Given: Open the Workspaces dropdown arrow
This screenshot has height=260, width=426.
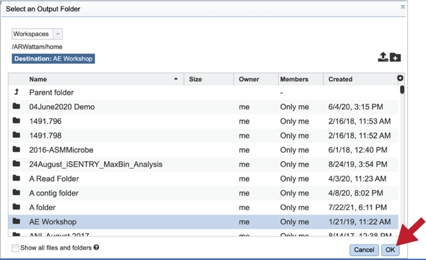Looking at the screenshot, I should tap(57, 34).
